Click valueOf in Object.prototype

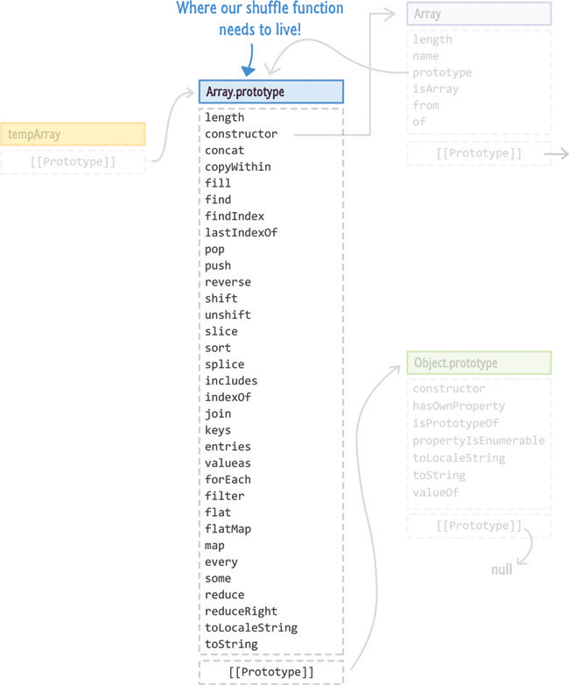click(x=435, y=492)
